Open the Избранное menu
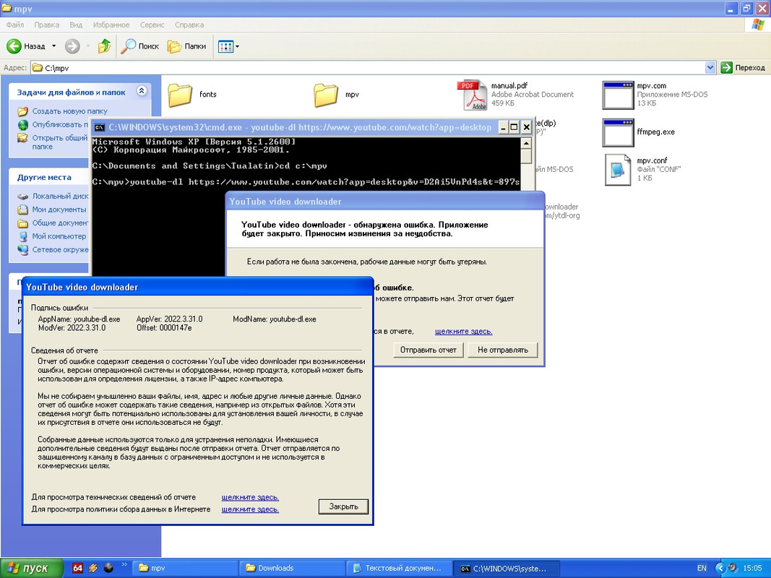 (111, 25)
